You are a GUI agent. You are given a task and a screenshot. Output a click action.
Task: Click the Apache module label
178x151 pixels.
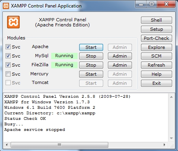point(40,47)
